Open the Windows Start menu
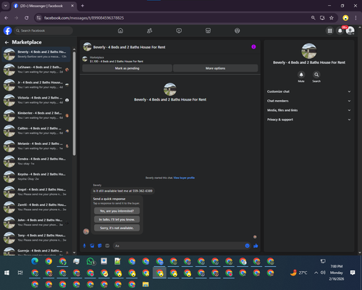The image size is (362, 290). pos(7,273)
